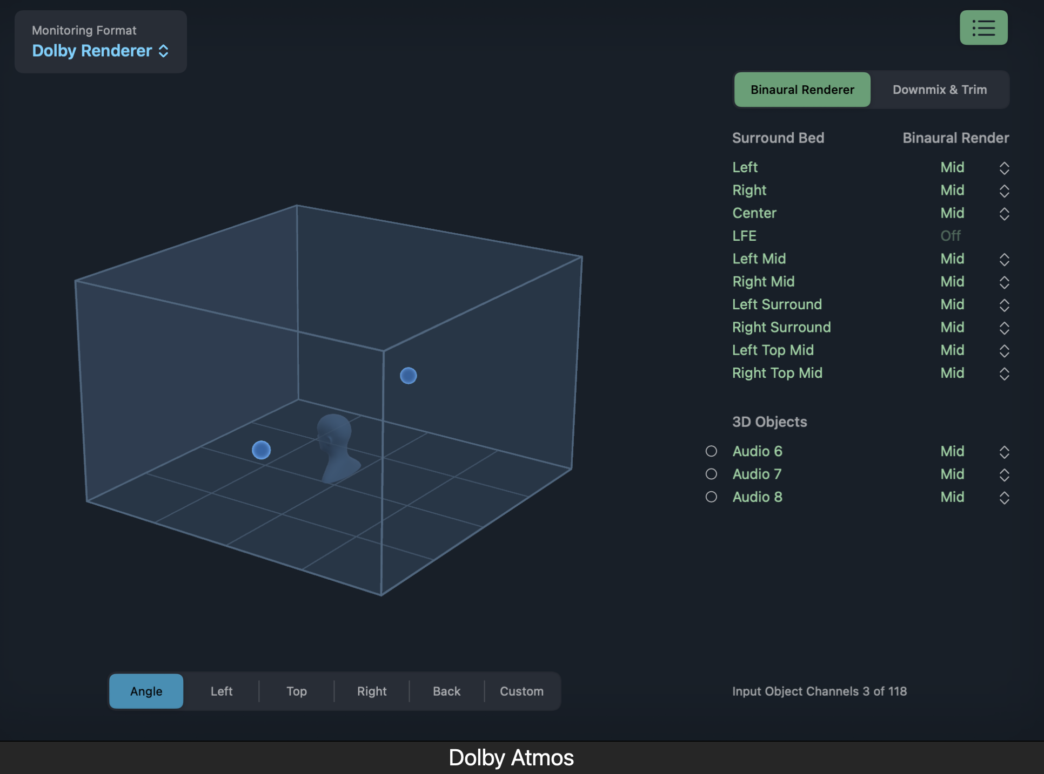
Task: Click the Left Surround channel label
Action: tap(777, 304)
